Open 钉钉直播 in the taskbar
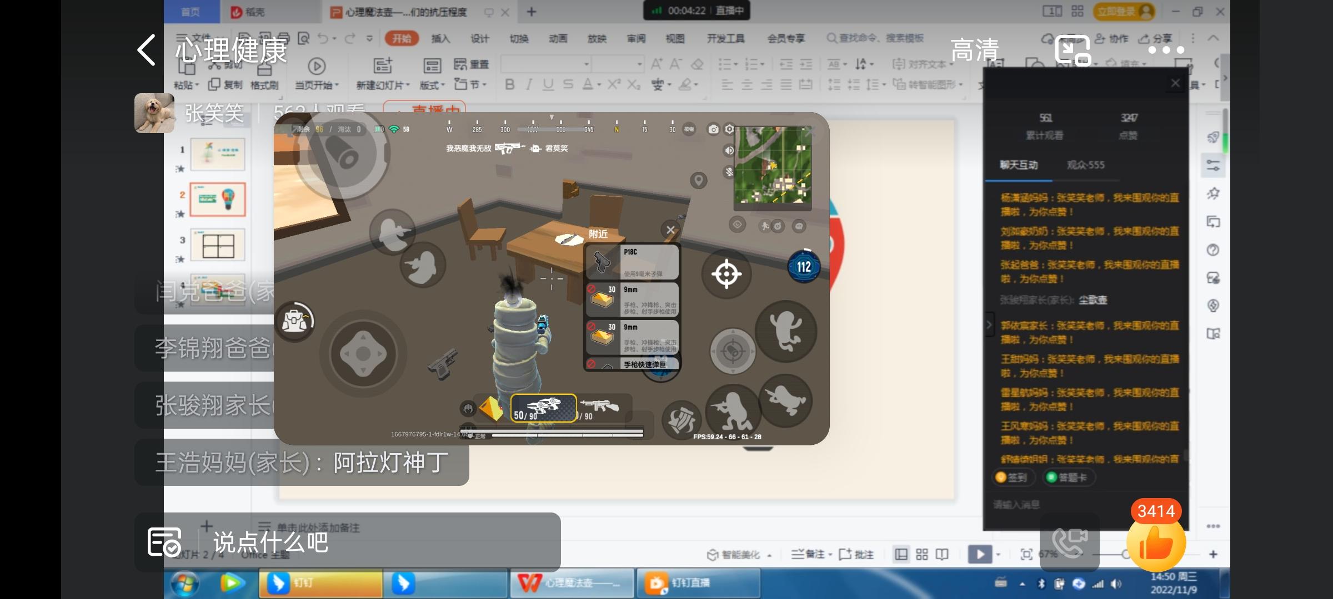1333x599 pixels. [698, 583]
